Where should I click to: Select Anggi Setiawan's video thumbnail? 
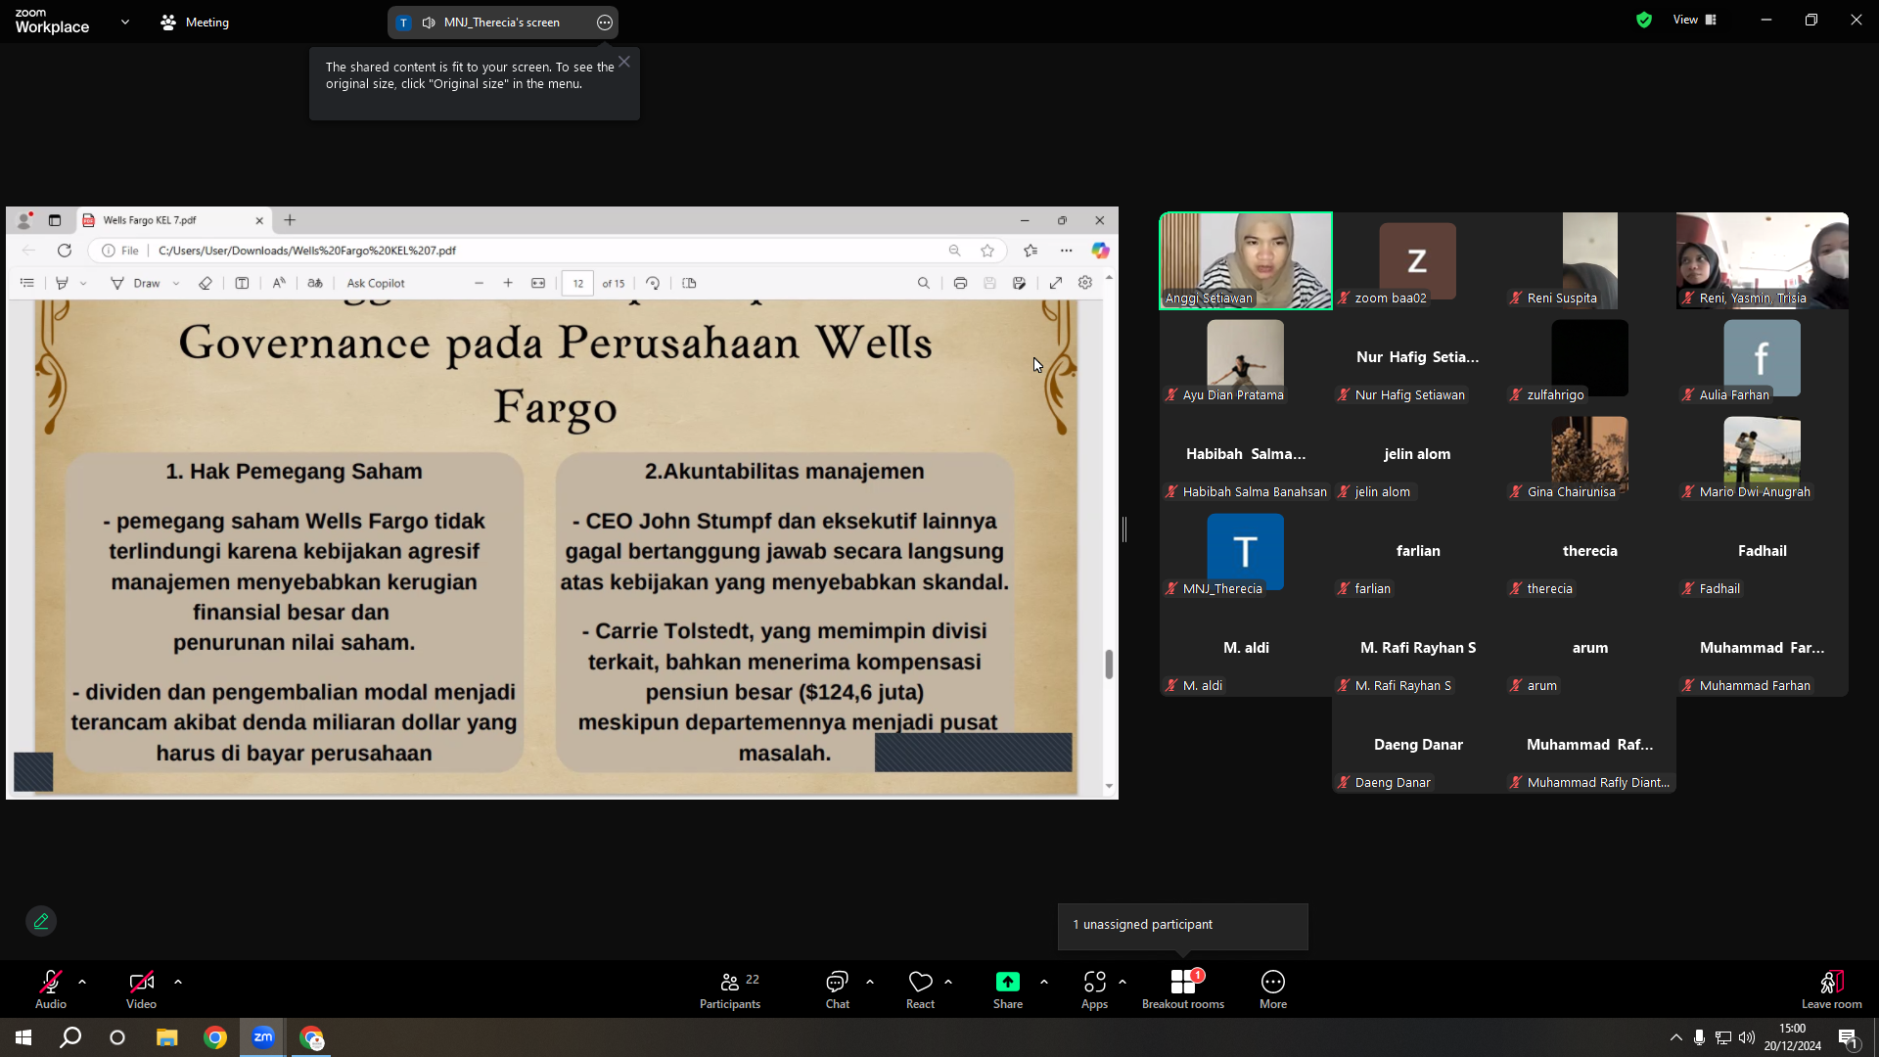(1246, 261)
